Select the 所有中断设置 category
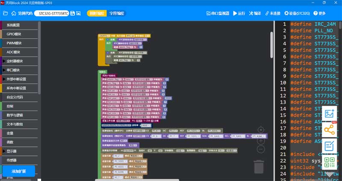The width and height of the screenshot is (342, 181). [20, 88]
